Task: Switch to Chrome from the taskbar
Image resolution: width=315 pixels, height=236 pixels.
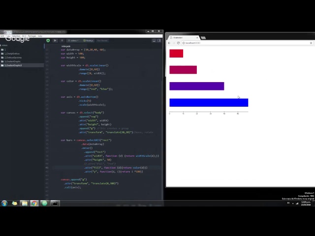Action: (34, 203)
